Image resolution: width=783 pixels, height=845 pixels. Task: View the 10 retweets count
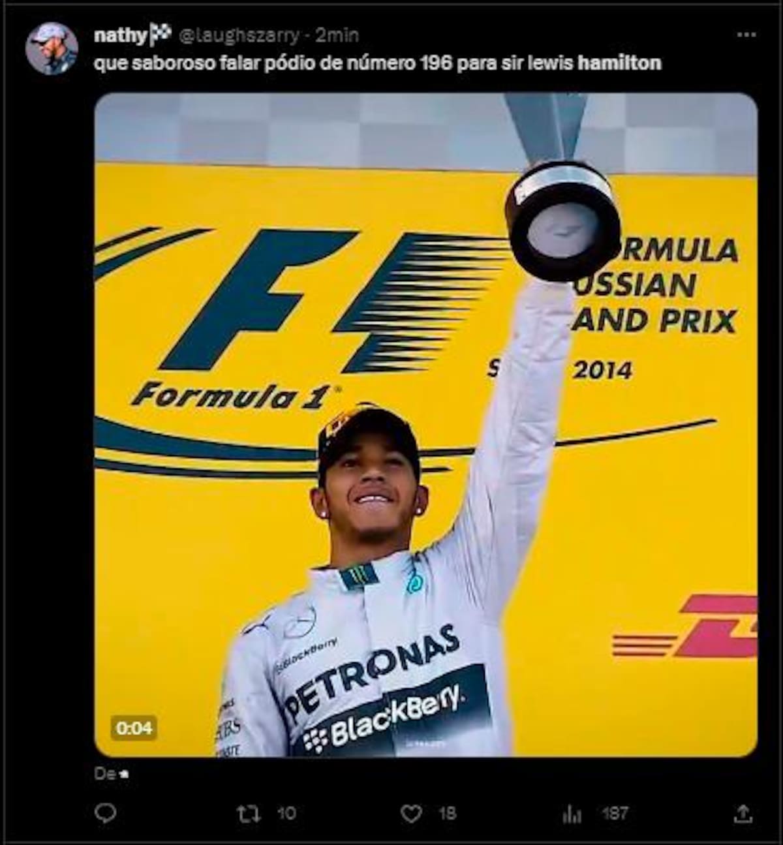pos(286,814)
